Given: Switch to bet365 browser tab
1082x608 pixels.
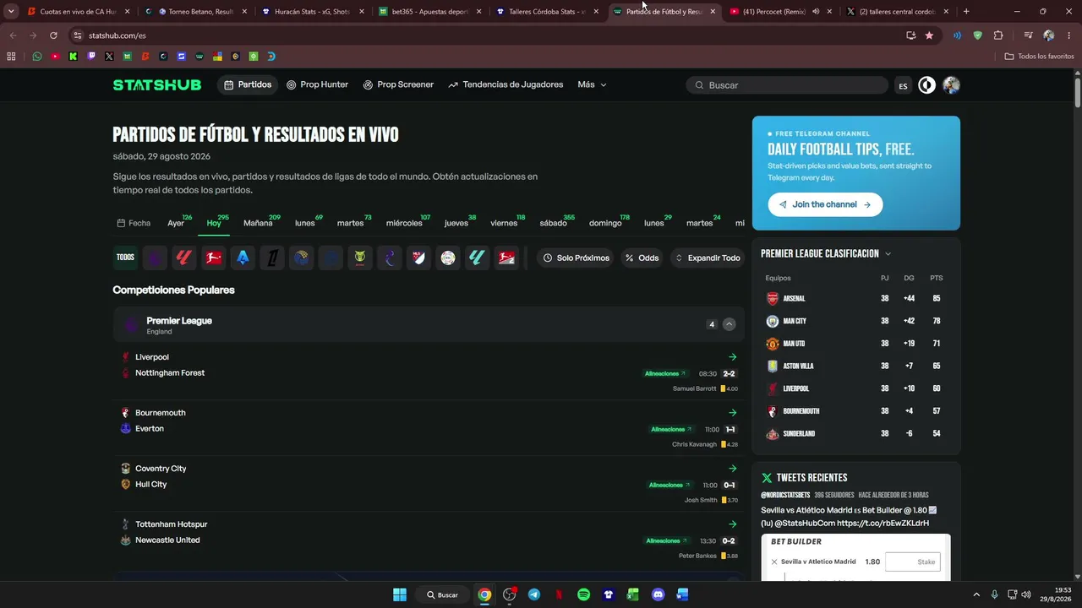Looking at the screenshot, I should [429, 12].
